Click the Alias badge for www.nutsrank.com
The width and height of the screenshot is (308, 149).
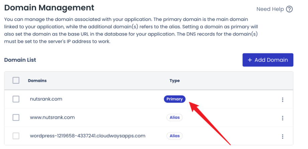[x=175, y=117]
